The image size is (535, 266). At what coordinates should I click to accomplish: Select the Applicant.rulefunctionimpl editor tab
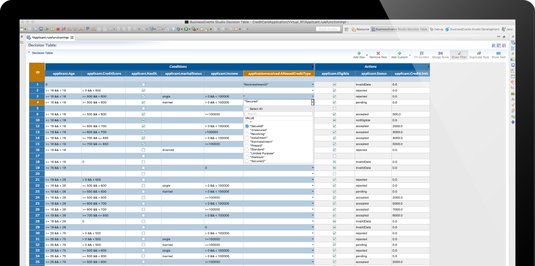tap(50, 37)
